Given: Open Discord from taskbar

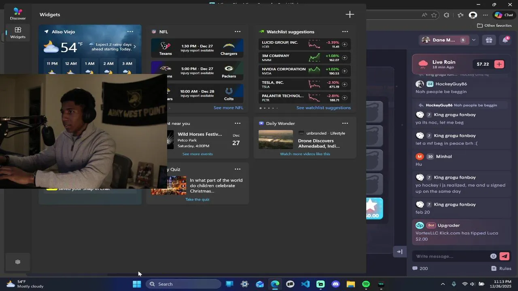Looking at the screenshot, I should pyautogui.click(x=335, y=284).
